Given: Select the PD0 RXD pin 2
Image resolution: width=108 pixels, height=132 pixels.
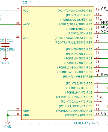Looking at the screenshot, I should coord(97,83).
